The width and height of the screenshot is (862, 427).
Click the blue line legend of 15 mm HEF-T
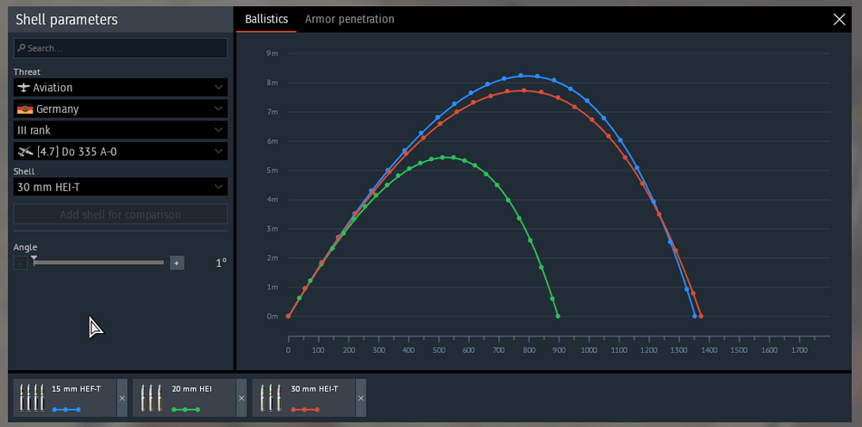pos(66,410)
